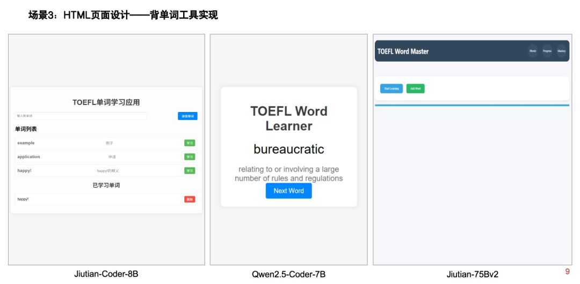Viewport: 580px width, 284px height.
Task: Open the Progress nav item
Action: (547, 51)
